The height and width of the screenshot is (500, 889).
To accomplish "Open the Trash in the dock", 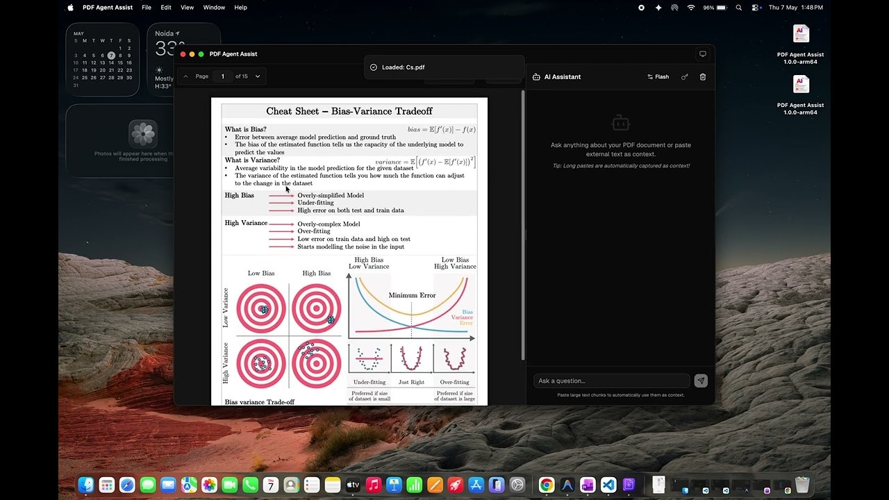I will click(802, 485).
